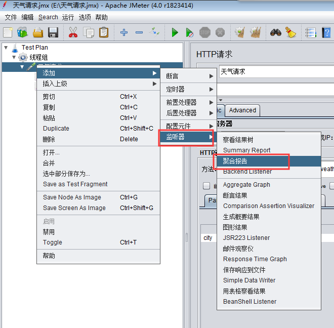334x328 pixels.
Task: Choose 图形结果 listener
Action: (269, 227)
